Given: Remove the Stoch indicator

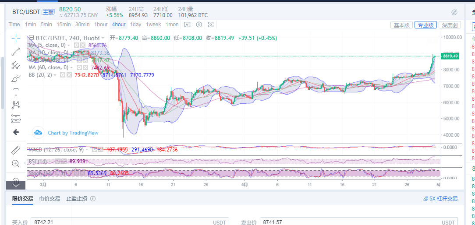Looking at the screenshot, I should click(x=82, y=173).
